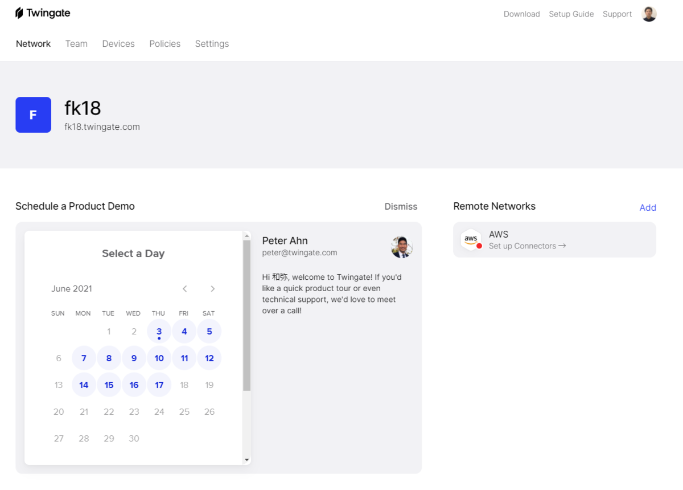Click the peter@twingate.com email text

click(299, 252)
